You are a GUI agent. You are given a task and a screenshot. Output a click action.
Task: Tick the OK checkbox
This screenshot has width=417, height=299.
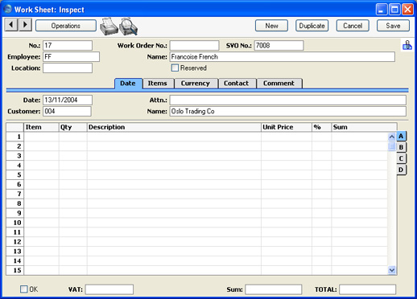tap(24, 289)
